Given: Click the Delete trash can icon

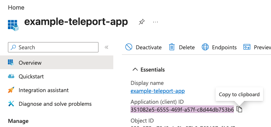Looking at the screenshot, I should (x=172, y=47).
